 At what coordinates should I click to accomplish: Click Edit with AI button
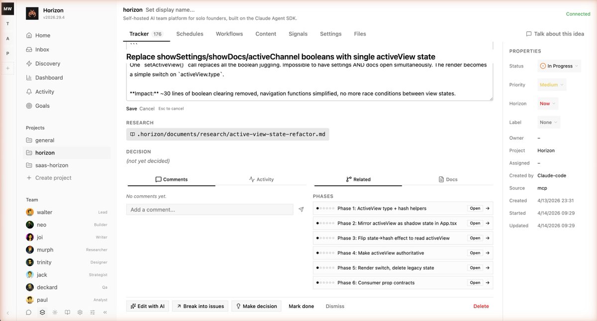[147, 306]
